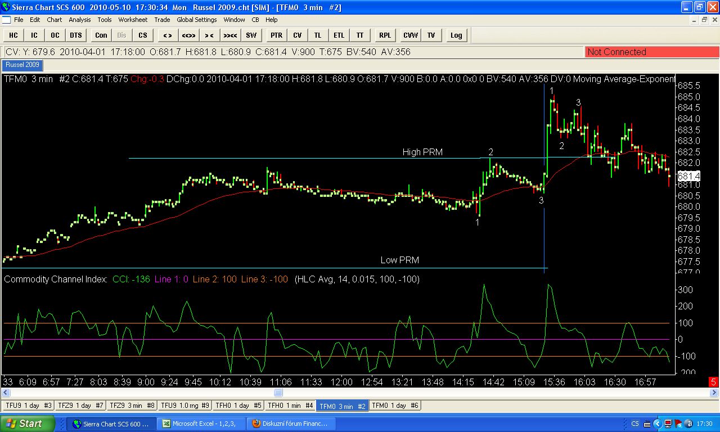720x432 pixels.
Task: Toggle the CV chart values tool
Action: (x=297, y=35)
